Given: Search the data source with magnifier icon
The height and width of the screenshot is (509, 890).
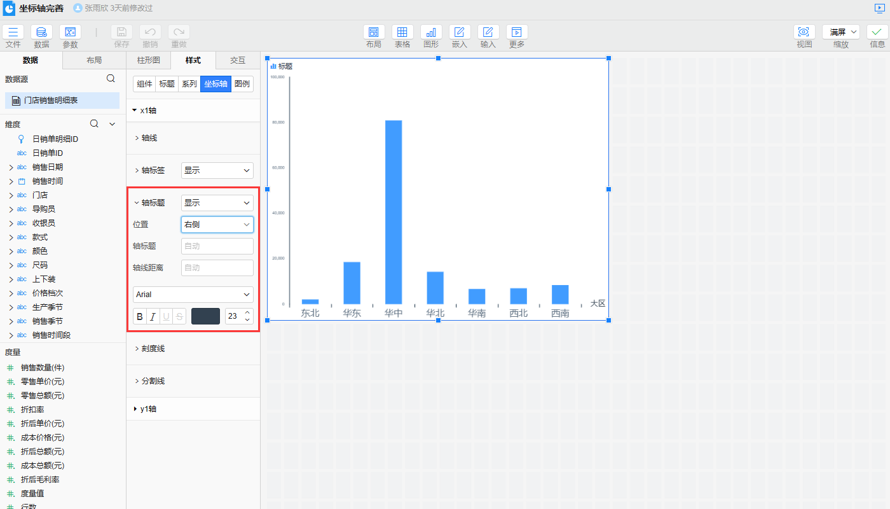Looking at the screenshot, I should [x=111, y=78].
